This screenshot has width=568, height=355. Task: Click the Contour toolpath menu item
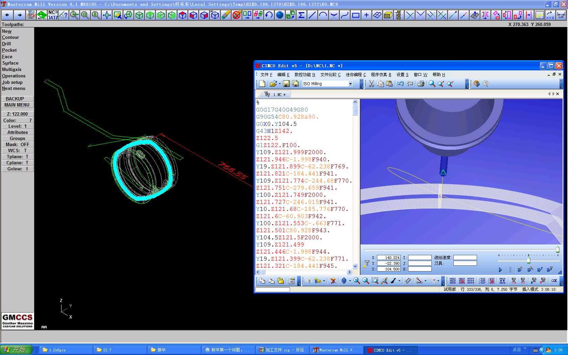10,38
